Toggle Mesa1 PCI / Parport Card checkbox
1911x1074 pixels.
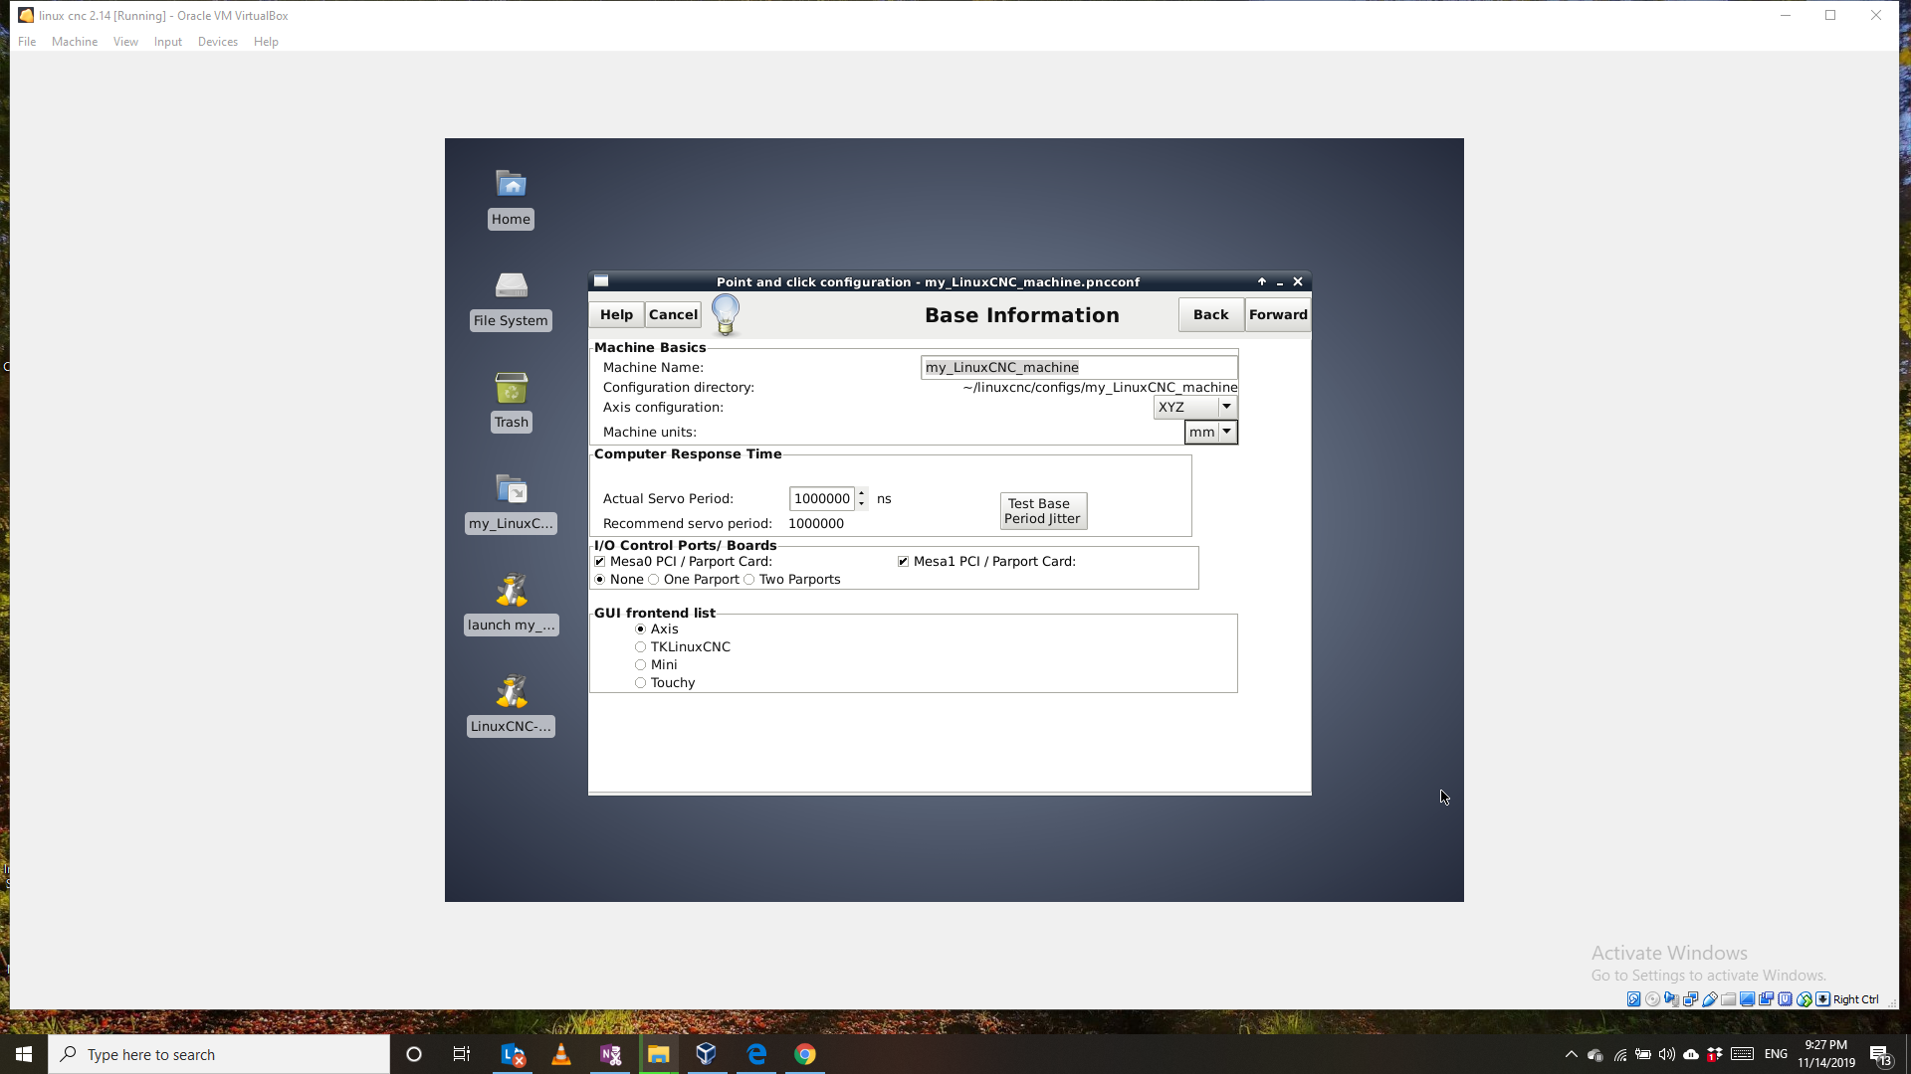(x=903, y=562)
